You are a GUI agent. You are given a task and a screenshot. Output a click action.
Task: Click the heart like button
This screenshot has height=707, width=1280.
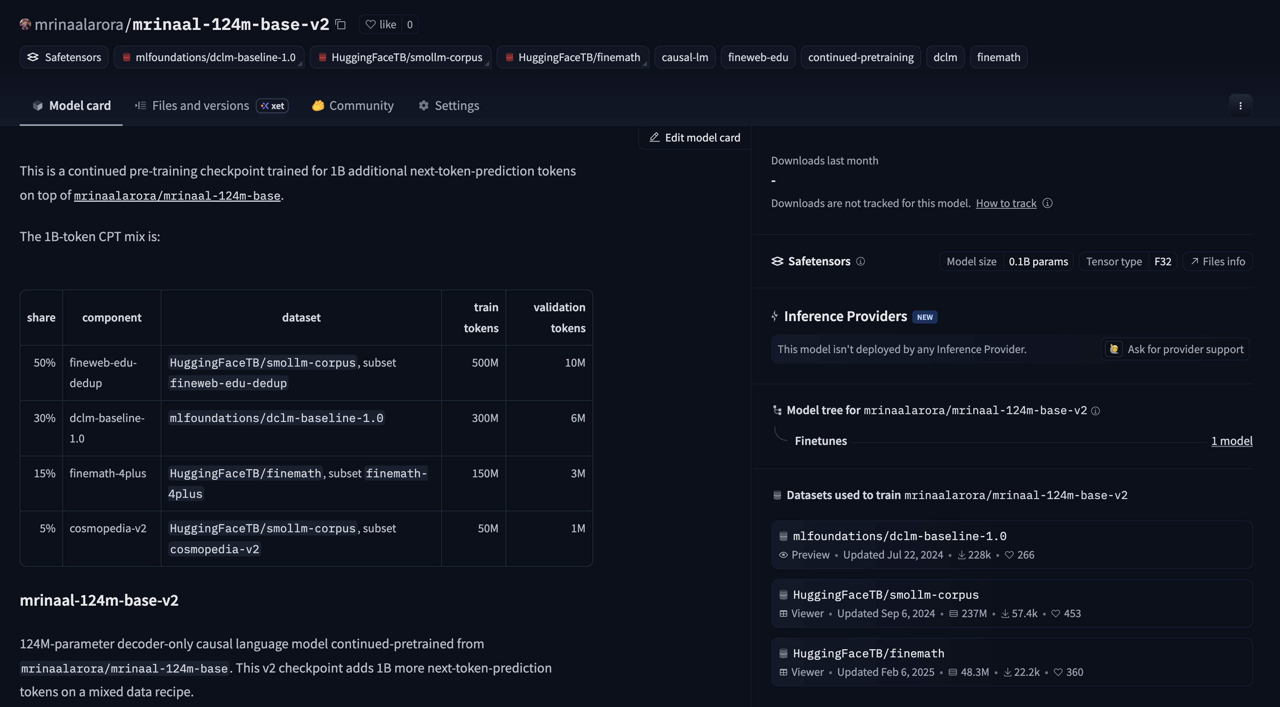(380, 24)
